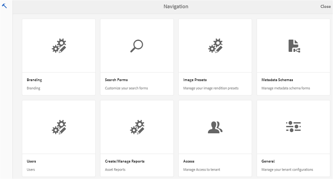Image resolution: width=333 pixels, height=179 pixels.
Task: Click the hammer Tools icon in sidebar
Action: coord(4,6)
